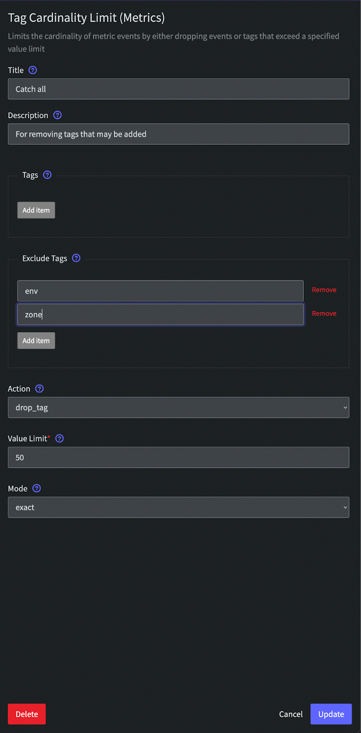Select the Description text field
This screenshot has height=733, width=361.
[x=178, y=134]
